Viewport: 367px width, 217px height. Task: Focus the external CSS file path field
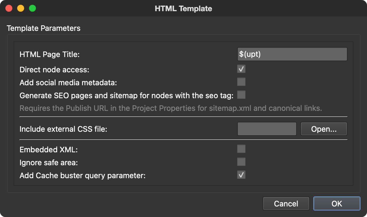[x=267, y=129]
